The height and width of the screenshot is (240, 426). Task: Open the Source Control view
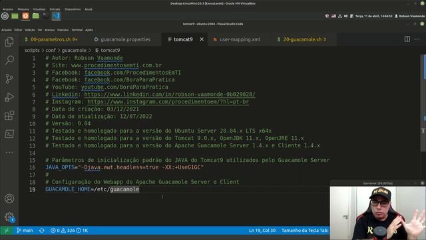tap(9, 79)
